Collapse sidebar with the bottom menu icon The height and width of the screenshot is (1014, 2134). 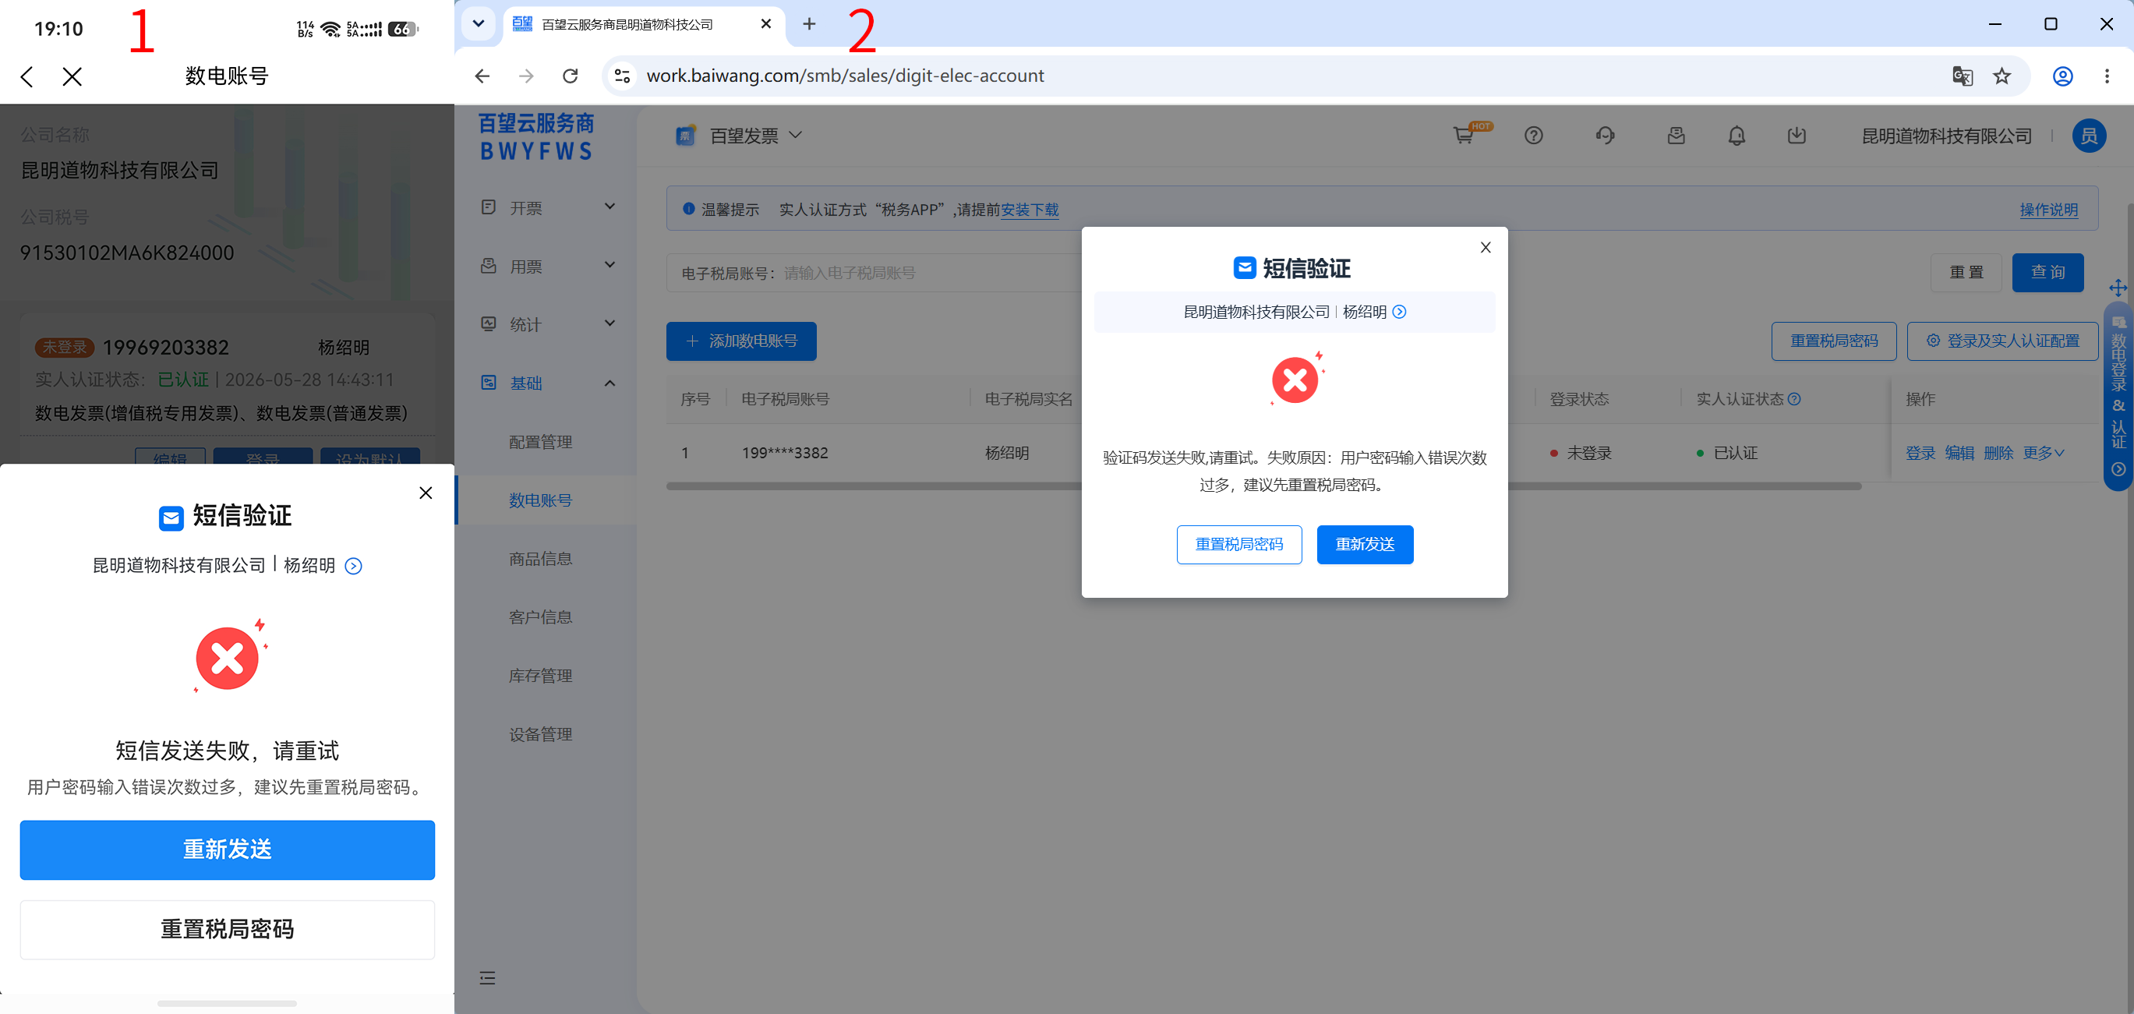click(487, 978)
